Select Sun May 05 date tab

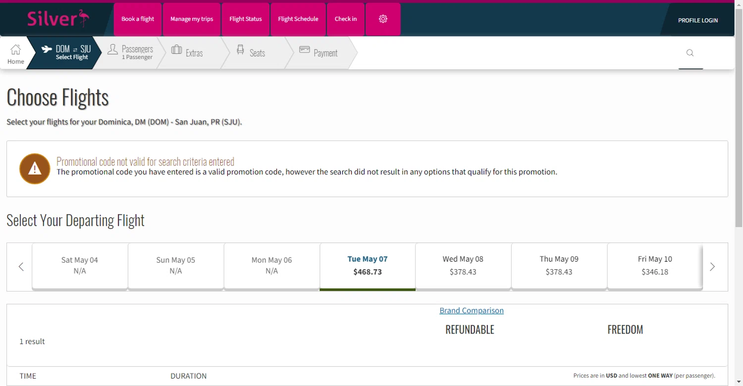[x=176, y=266]
